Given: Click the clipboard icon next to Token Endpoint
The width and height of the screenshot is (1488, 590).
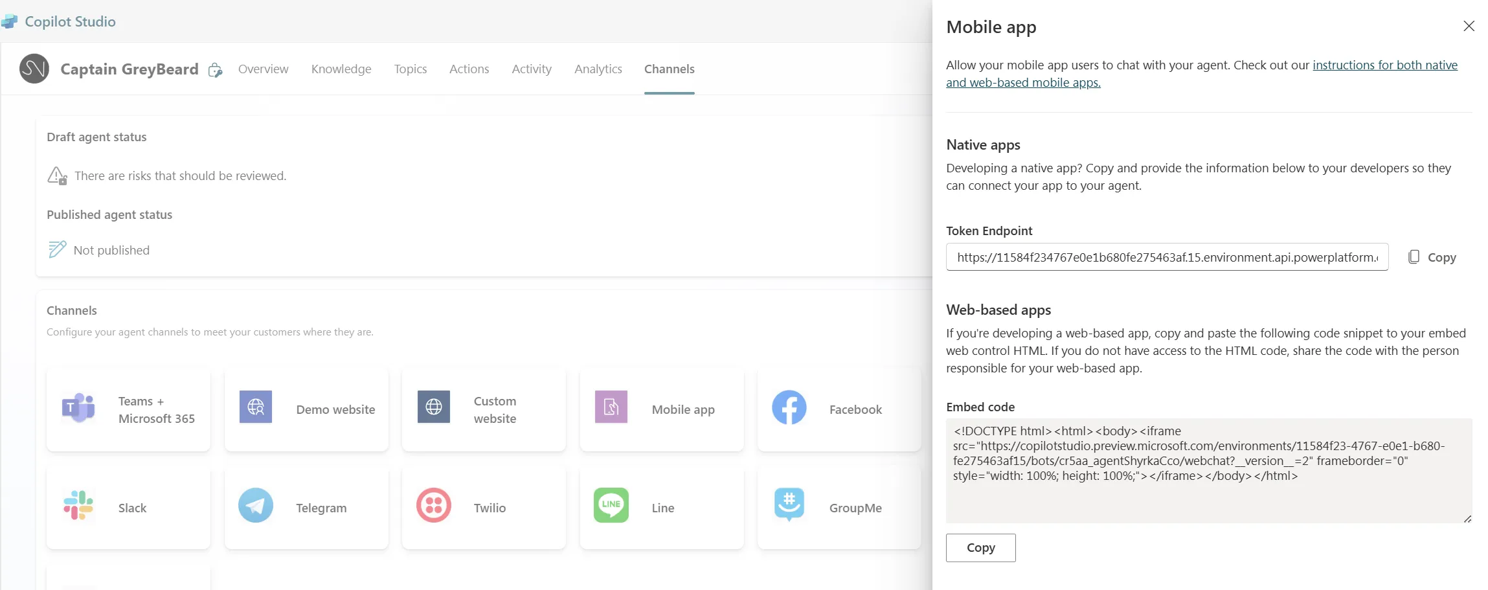Looking at the screenshot, I should pos(1414,257).
